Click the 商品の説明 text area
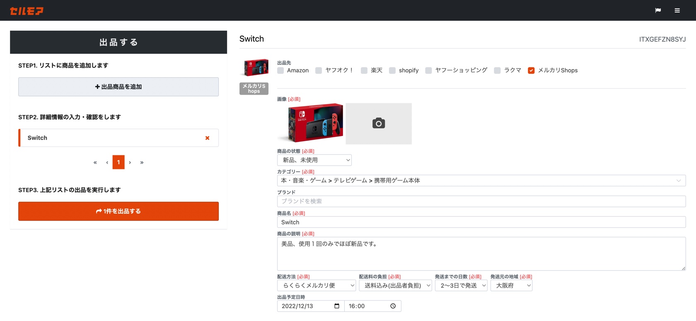696x321 pixels. [x=481, y=254]
